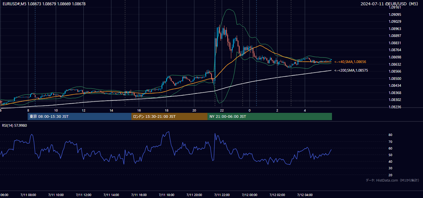This screenshot has height=198, width=423.
Task: Click price axis value 1.09095
Action: [395, 15]
